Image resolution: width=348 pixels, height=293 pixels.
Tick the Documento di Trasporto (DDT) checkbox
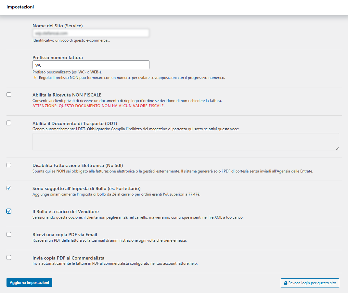(9, 123)
